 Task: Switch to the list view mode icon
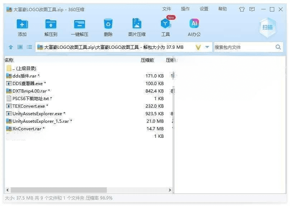pos(29,47)
